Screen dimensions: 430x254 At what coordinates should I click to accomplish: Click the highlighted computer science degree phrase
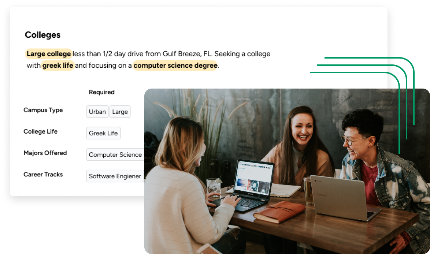coord(175,66)
